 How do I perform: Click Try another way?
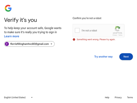(x=103, y=57)
